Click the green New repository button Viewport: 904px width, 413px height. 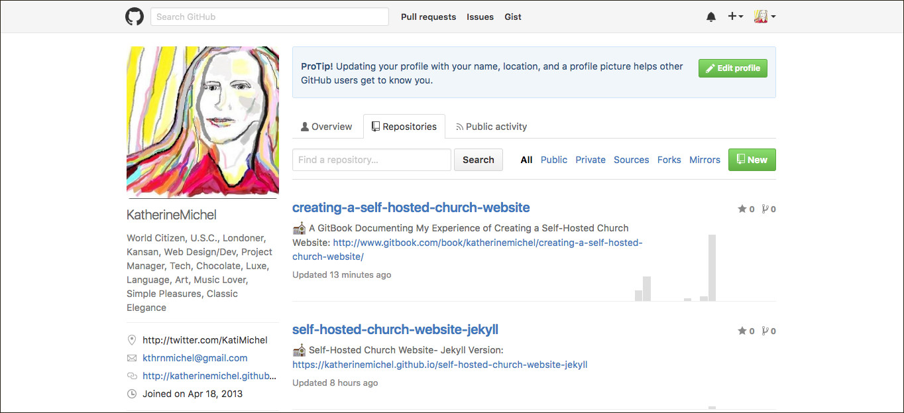pos(752,160)
